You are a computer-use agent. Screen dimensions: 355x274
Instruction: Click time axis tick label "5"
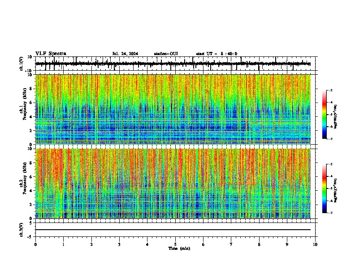point(175,244)
